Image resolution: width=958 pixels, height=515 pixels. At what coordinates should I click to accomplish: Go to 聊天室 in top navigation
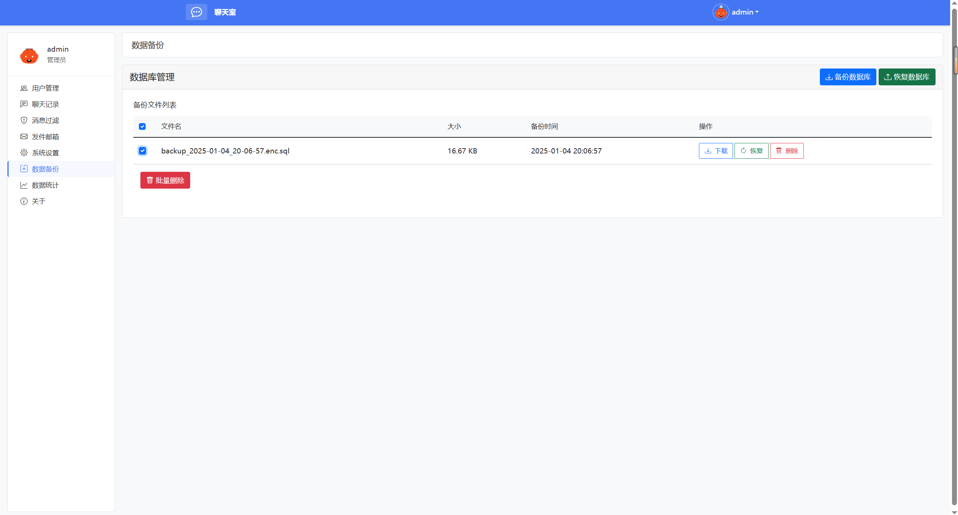coord(225,12)
